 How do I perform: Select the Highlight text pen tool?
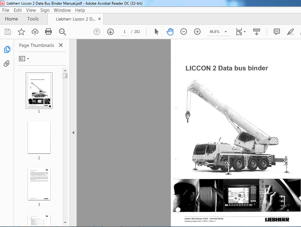[x=290, y=31]
